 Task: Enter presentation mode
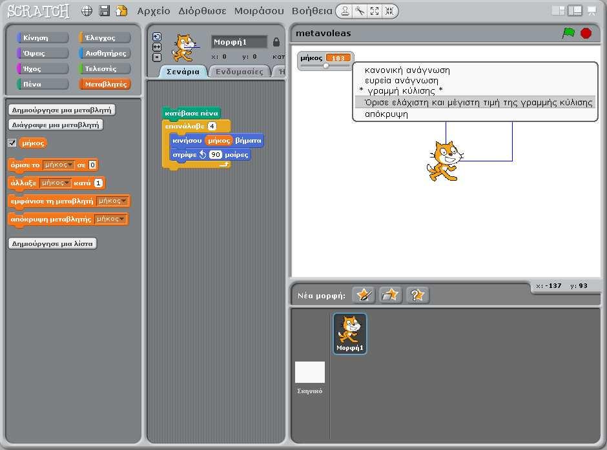pyautogui.click(x=592, y=11)
